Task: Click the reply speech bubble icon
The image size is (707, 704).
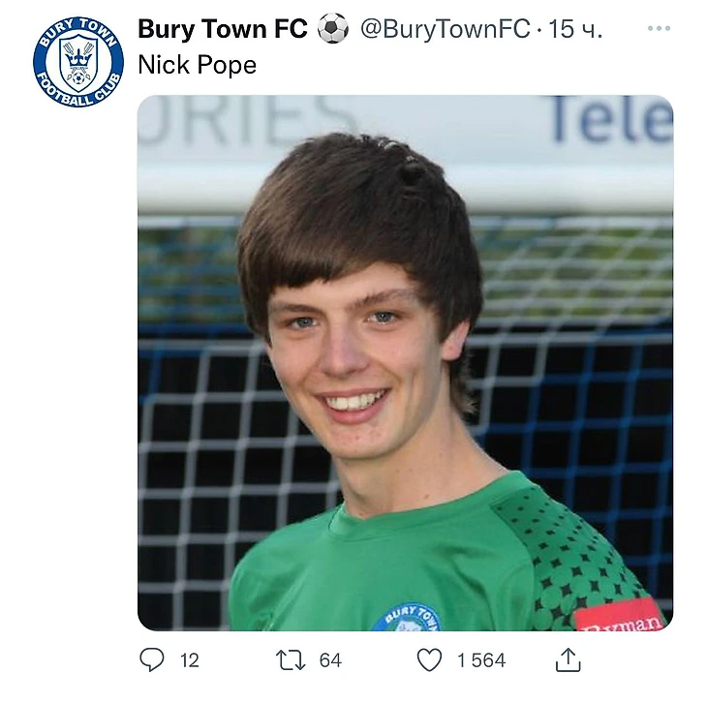Action: point(152,659)
